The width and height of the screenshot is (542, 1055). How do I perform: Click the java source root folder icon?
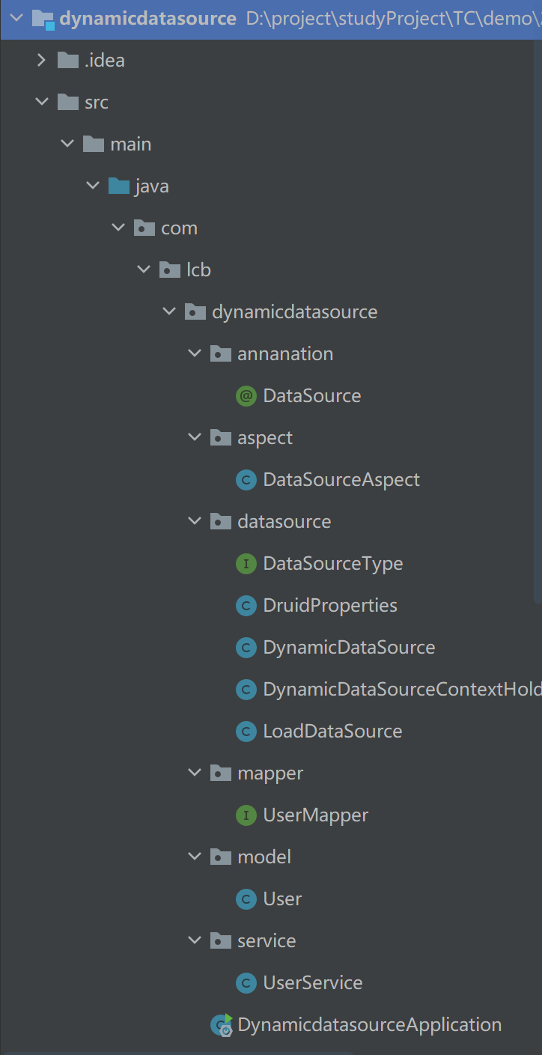[118, 186]
